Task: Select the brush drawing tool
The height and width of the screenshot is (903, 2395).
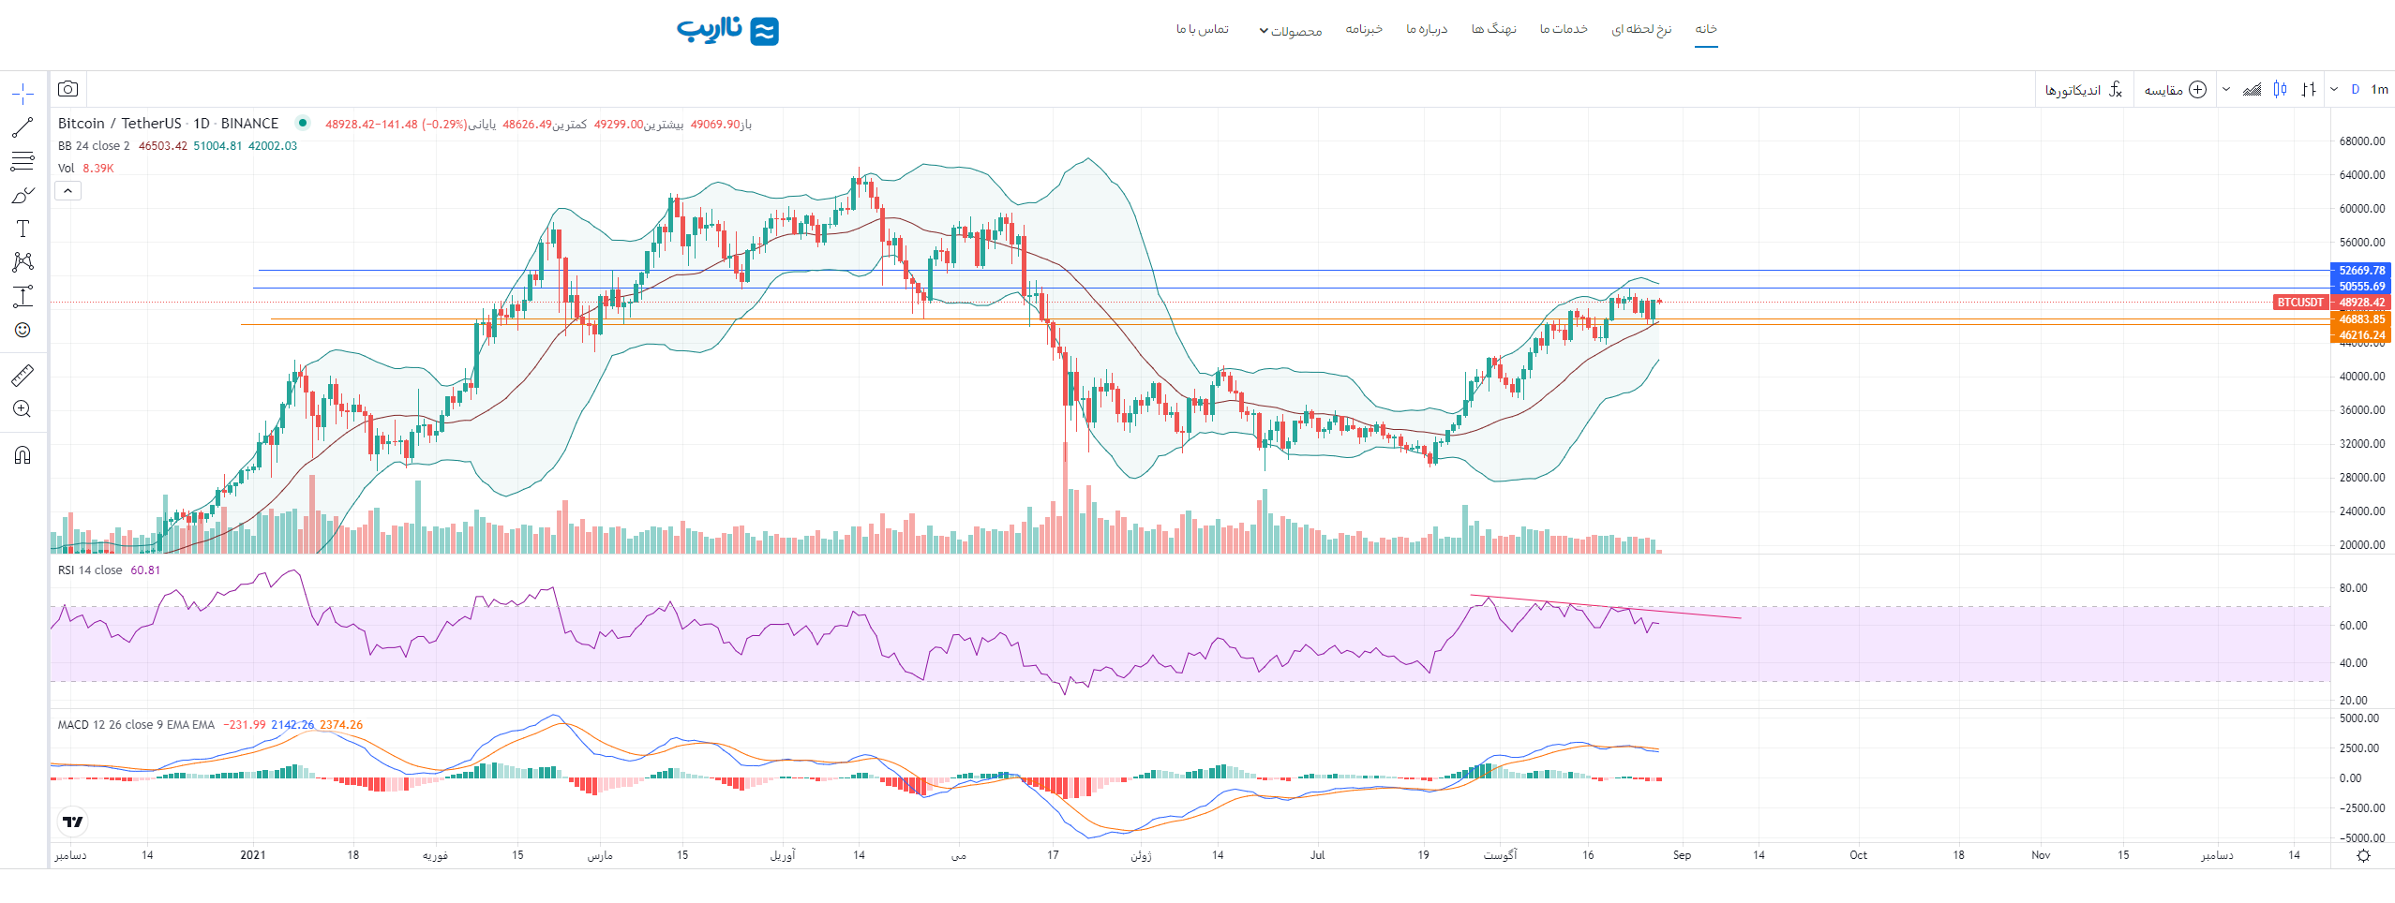Action: pyautogui.click(x=22, y=195)
